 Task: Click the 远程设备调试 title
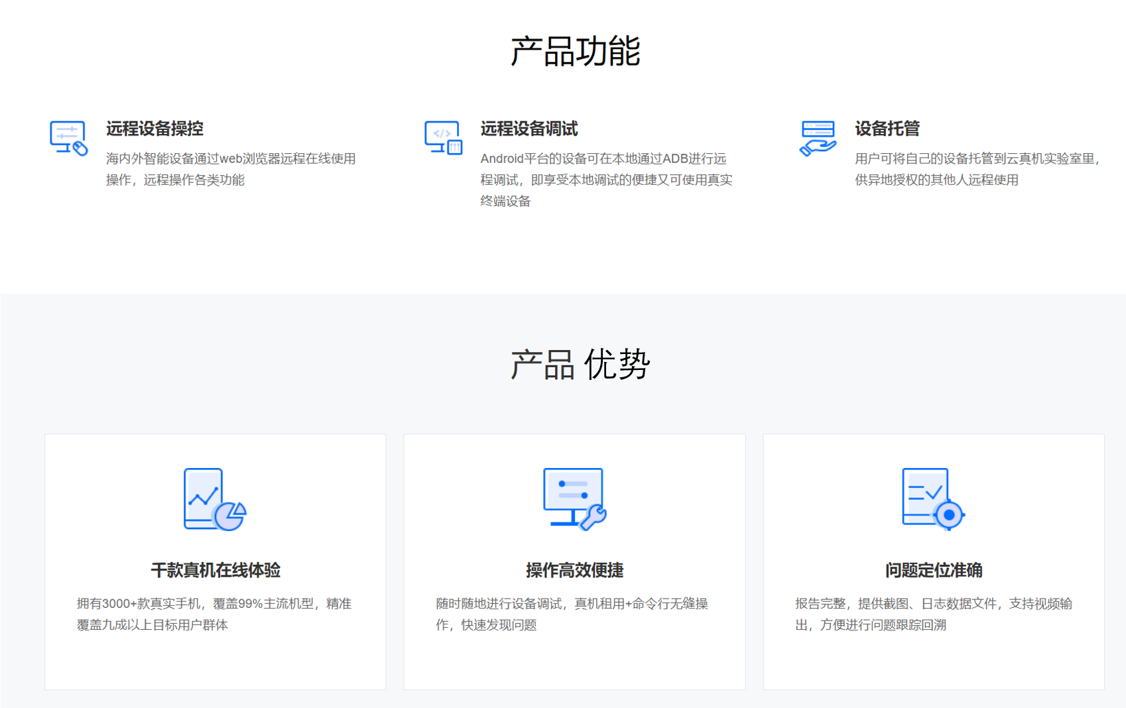(x=529, y=129)
